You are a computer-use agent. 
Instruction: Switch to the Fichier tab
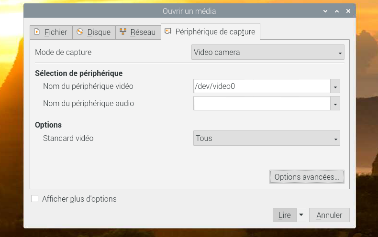click(x=51, y=32)
